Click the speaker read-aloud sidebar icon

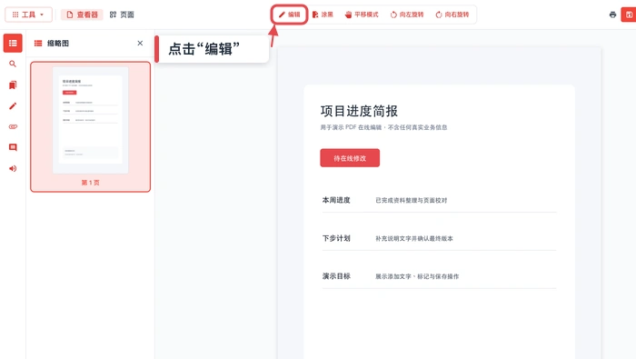pos(13,168)
